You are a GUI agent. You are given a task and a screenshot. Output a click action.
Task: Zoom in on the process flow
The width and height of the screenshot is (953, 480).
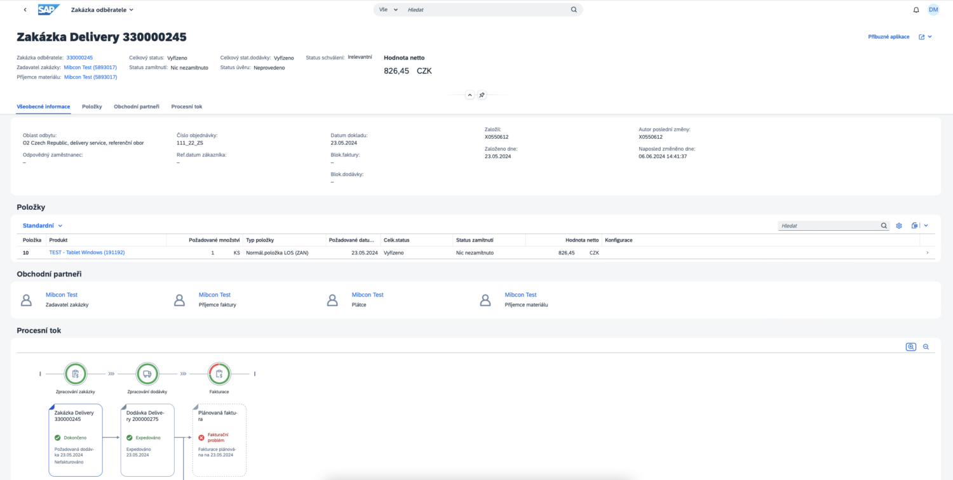pos(911,347)
